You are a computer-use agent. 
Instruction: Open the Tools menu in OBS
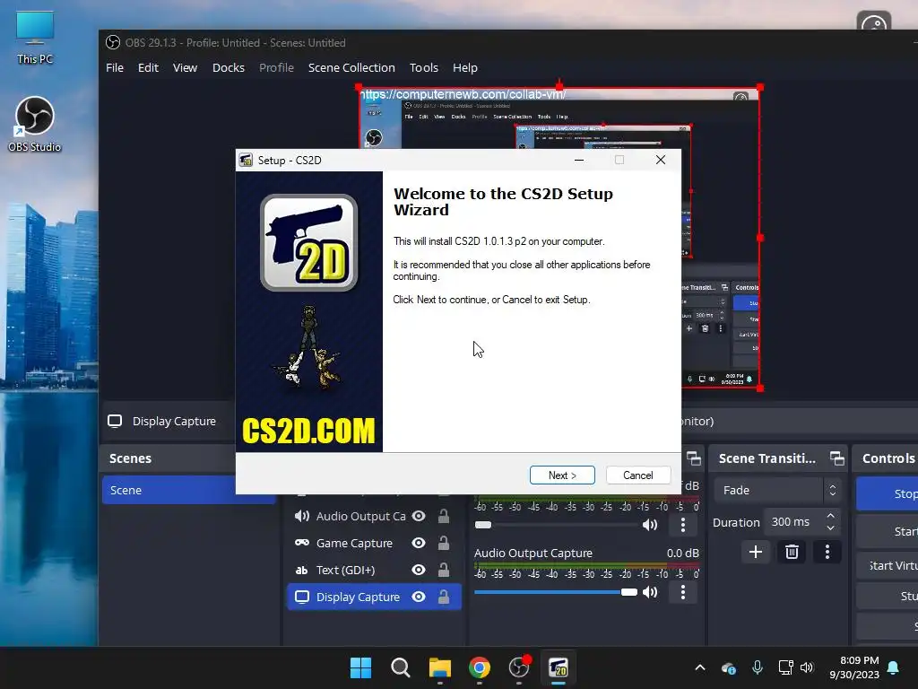coord(424,67)
